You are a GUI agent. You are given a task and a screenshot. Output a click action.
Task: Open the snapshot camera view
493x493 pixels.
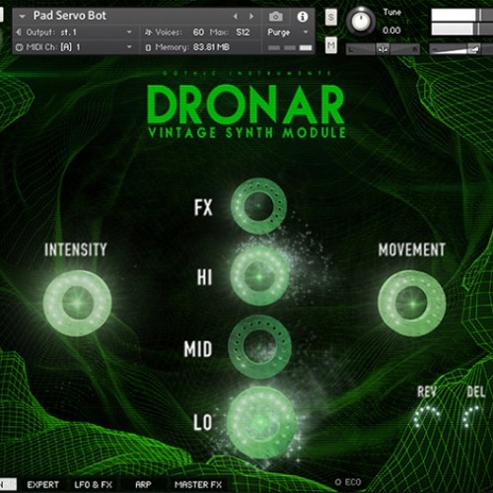tap(276, 17)
